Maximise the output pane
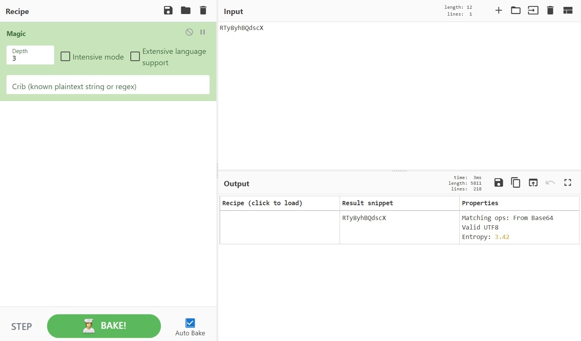This screenshot has height=341, width=581. [568, 183]
